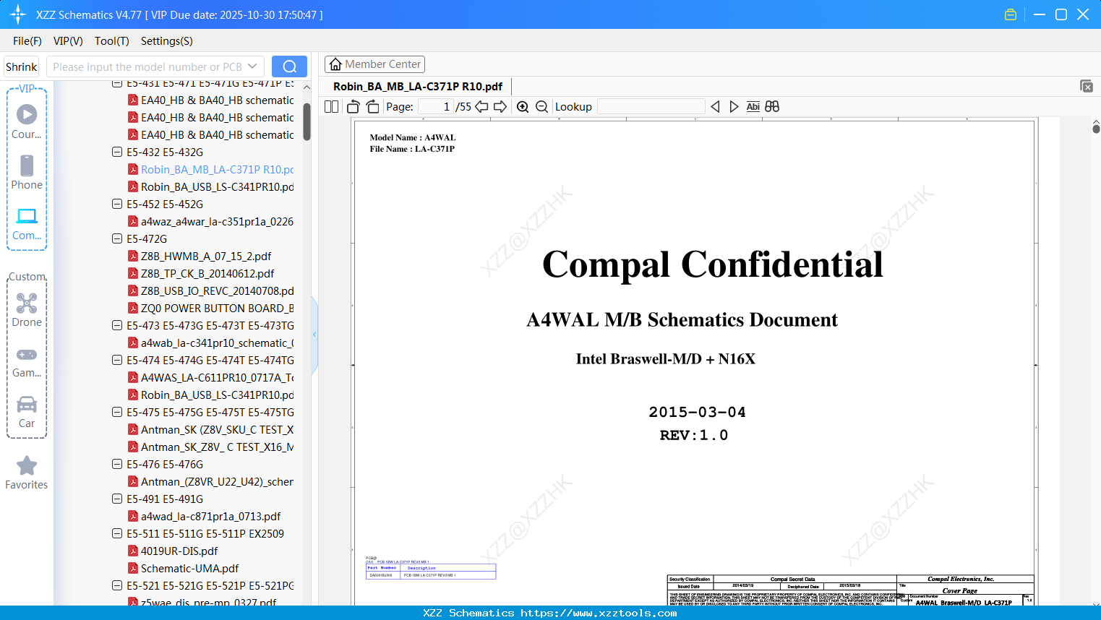Viewport: 1101px width, 620px height.
Task: Open the Antman_SK (Z8V_SKU_C TEST file
Action: [x=211, y=429]
